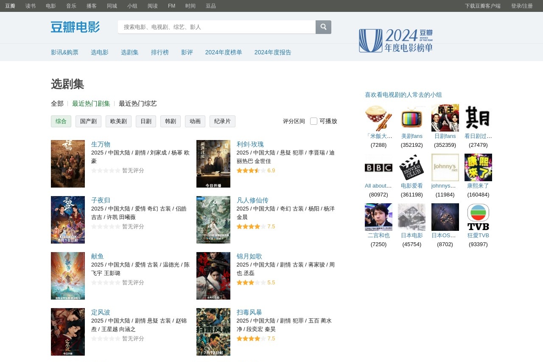Open the 美剧fans group TV icon
The image size is (543, 362).
[x=411, y=118]
